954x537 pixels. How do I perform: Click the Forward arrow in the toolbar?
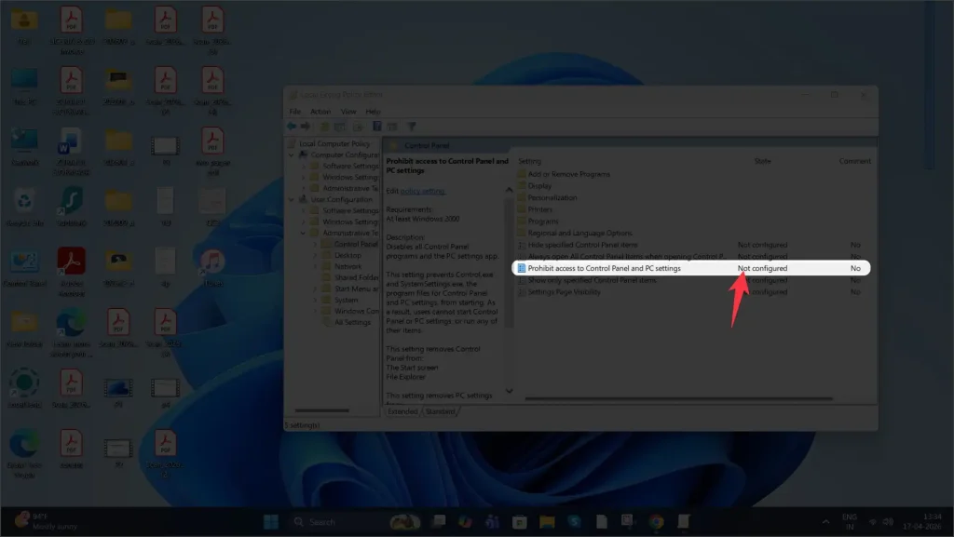306,127
